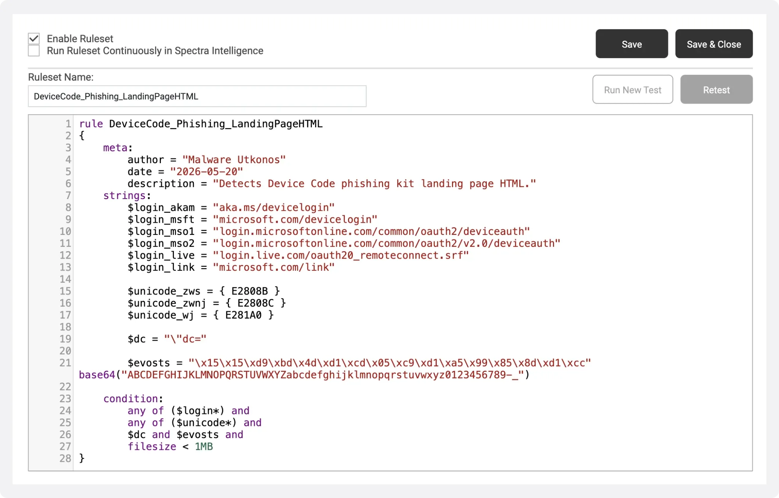The width and height of the screenshot is (779, 498).
Task: Click the "Ruleset Name:" label
Action: tap(61, 77)
